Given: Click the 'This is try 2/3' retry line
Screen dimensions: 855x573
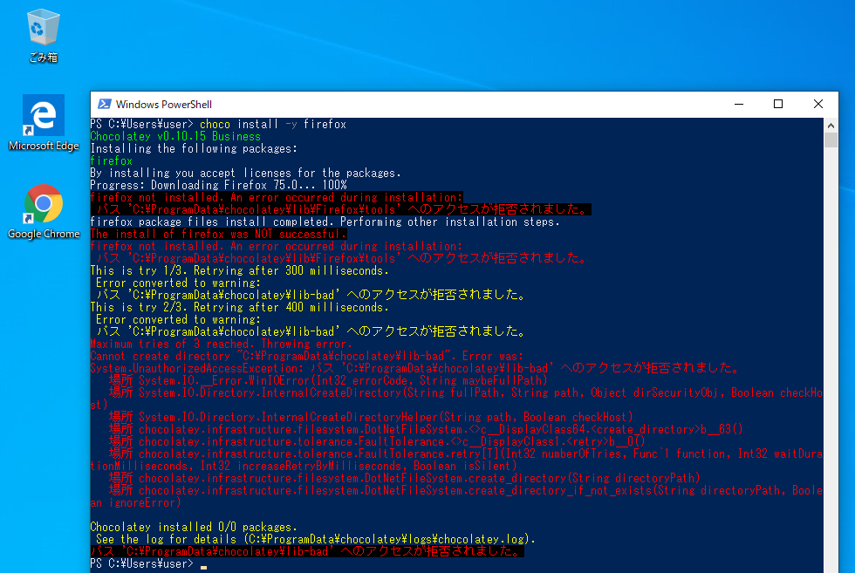Looking at the screenshot, I should 239,307.
